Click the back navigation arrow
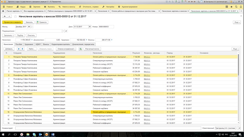Viewport: 244px width, 137px height. pos(4,16)
